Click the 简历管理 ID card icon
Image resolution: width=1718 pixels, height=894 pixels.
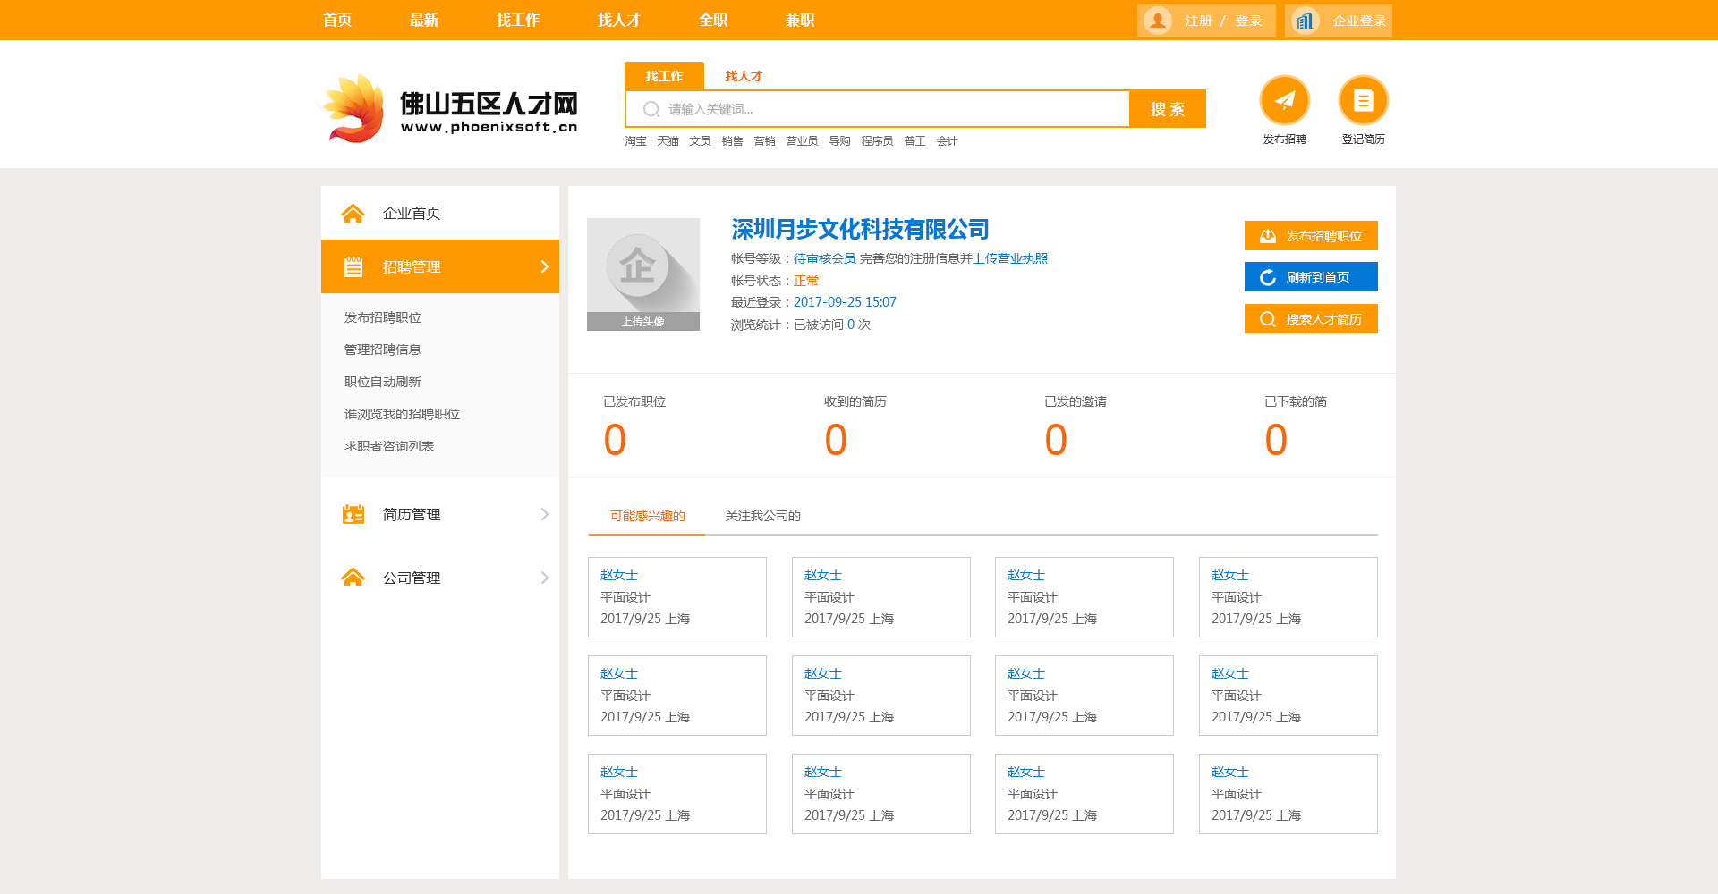353,514
